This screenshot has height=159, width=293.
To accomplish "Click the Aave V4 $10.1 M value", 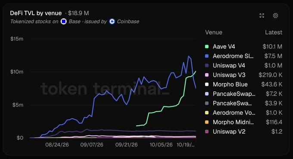I will [272, 47].
